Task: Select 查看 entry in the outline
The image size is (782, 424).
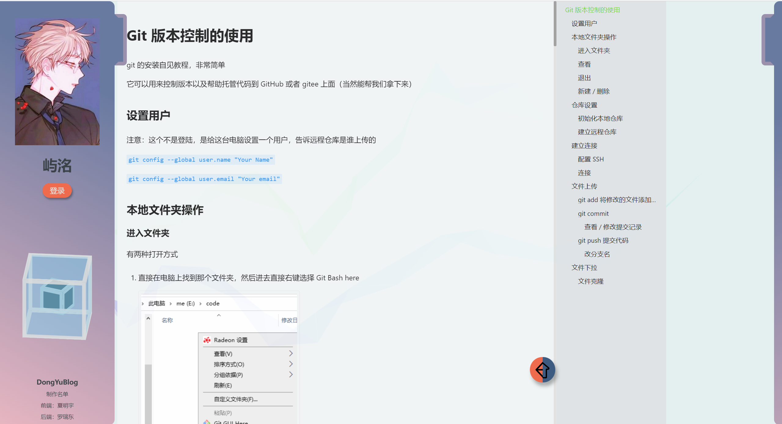Action: coord(584,64)
